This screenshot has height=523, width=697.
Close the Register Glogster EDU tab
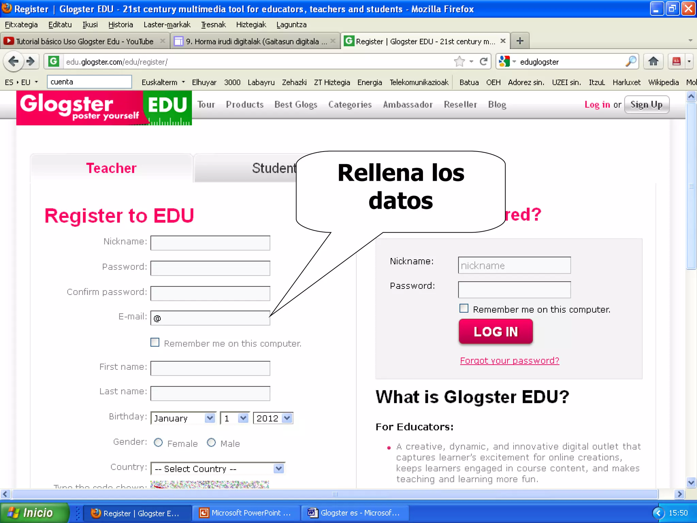[503, 41]
